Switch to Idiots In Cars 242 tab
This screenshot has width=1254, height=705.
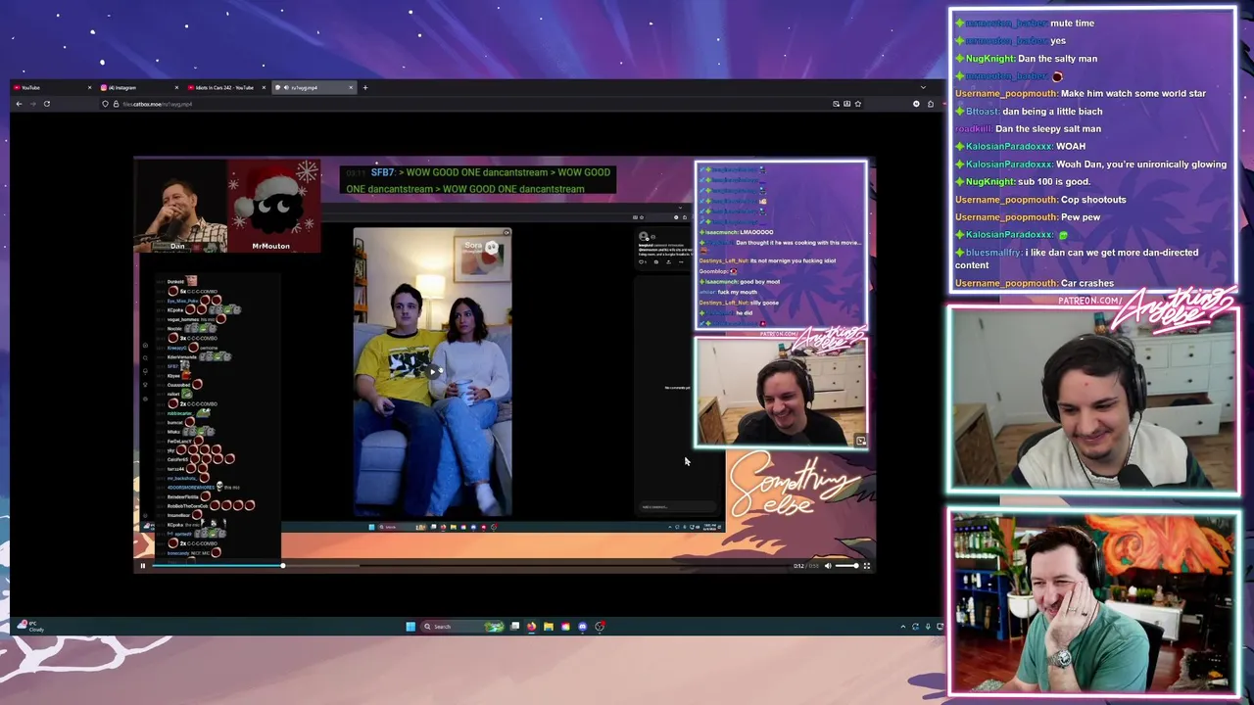(x=224, y=87)
